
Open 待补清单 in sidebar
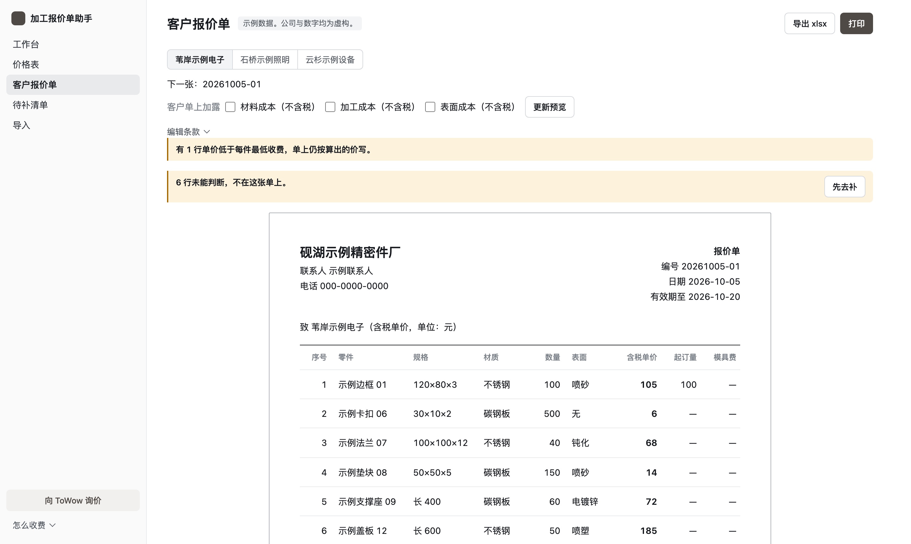click(x=73, y=105)
